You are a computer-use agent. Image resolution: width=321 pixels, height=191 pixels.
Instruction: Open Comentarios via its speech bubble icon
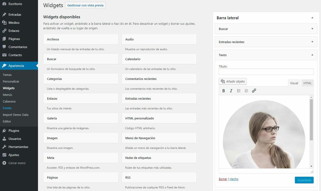(4, 47)
